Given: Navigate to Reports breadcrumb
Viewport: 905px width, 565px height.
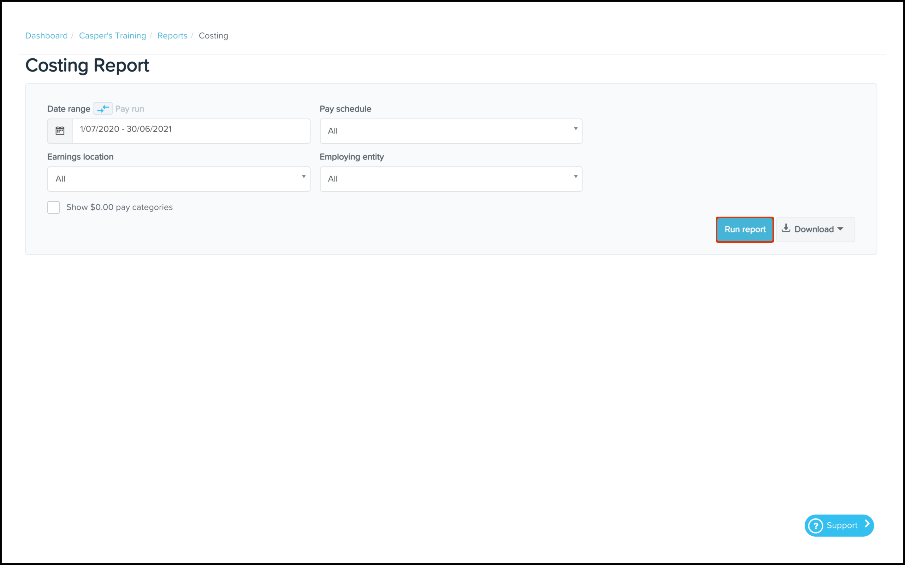Looking at the screenshot, I should 172,36.
